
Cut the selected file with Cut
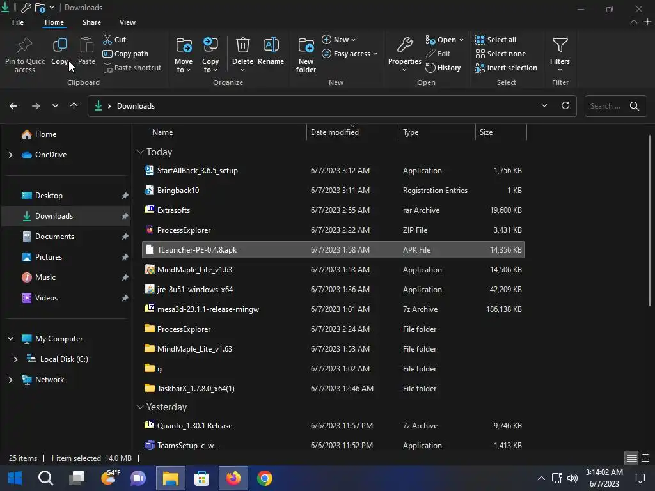[114, 40]
